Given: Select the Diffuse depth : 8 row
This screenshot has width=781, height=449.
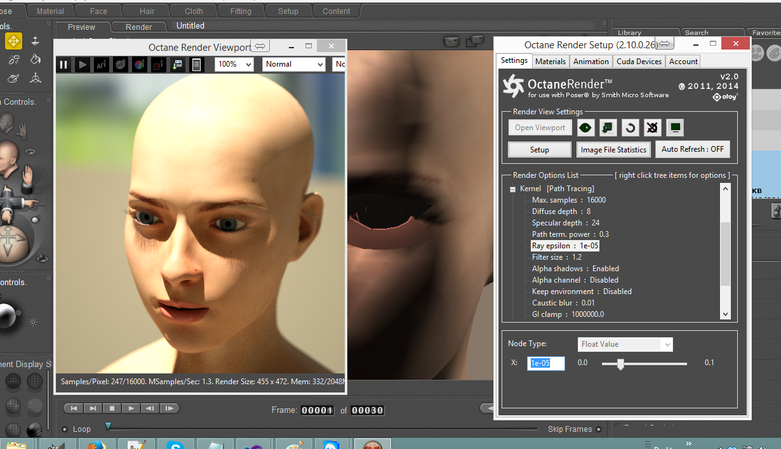Looking at the screenshot, I should 561,211.
